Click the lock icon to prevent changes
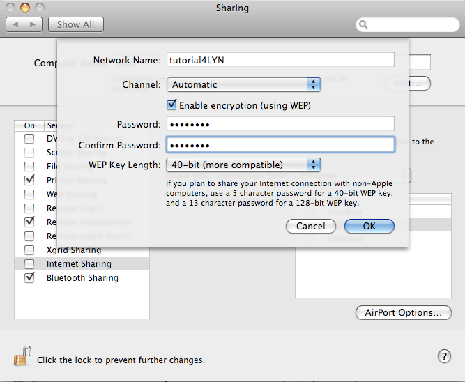Screen dimensions: 465x382 (22, 357)
